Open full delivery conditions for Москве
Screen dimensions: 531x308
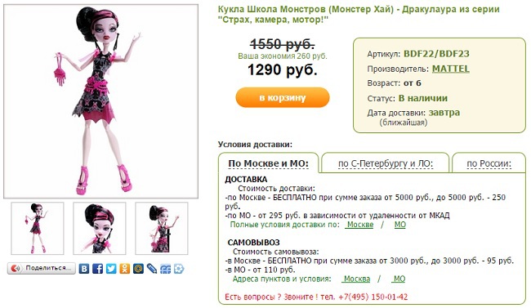click(359, 225)
